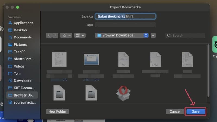Create a New Folder
This screenshot has height=122, width=217.
(x=57, y=111)
